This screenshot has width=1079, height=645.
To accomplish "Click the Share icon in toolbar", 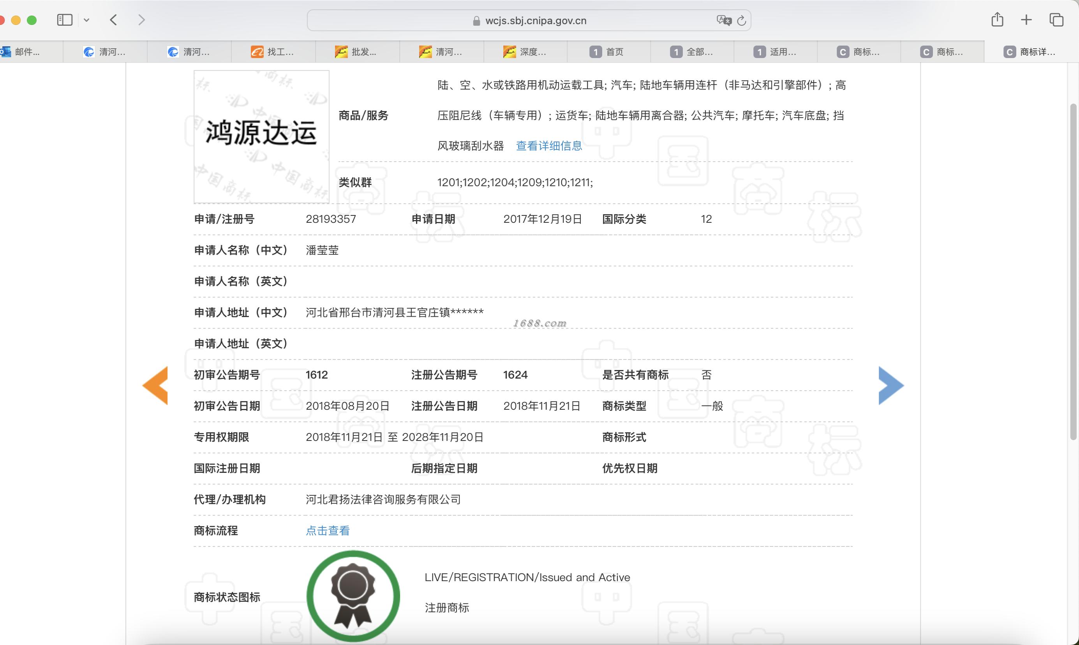I will point(997,20).
